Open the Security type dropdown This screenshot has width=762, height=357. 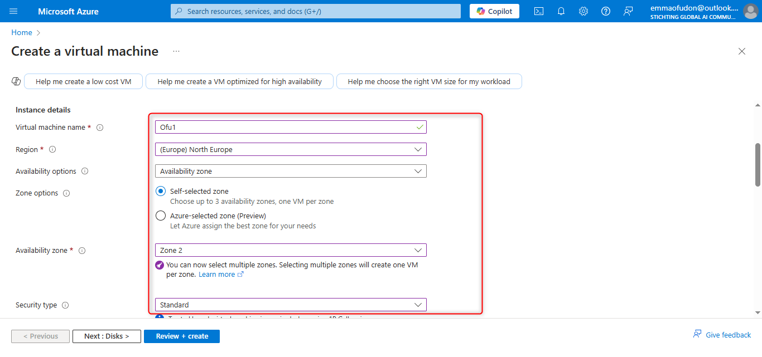click(x=291, y=305)
